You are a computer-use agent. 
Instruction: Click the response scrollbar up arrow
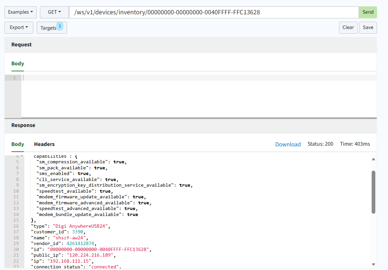click(x=373, y=159)
